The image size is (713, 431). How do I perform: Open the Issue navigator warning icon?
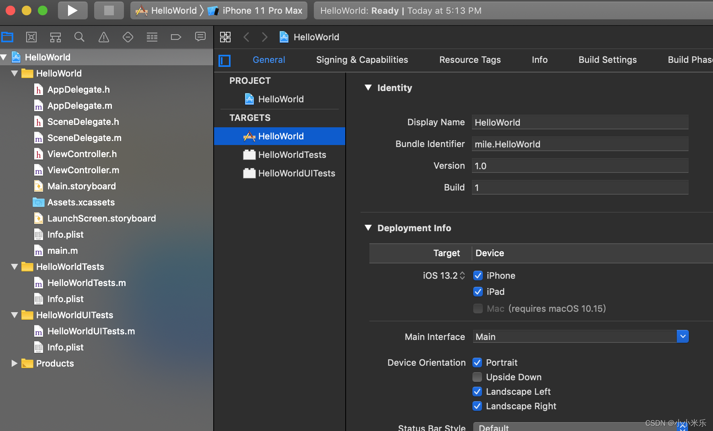pos(104,37)
